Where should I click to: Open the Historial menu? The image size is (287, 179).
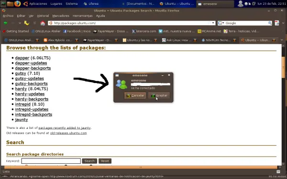point(43,16)
